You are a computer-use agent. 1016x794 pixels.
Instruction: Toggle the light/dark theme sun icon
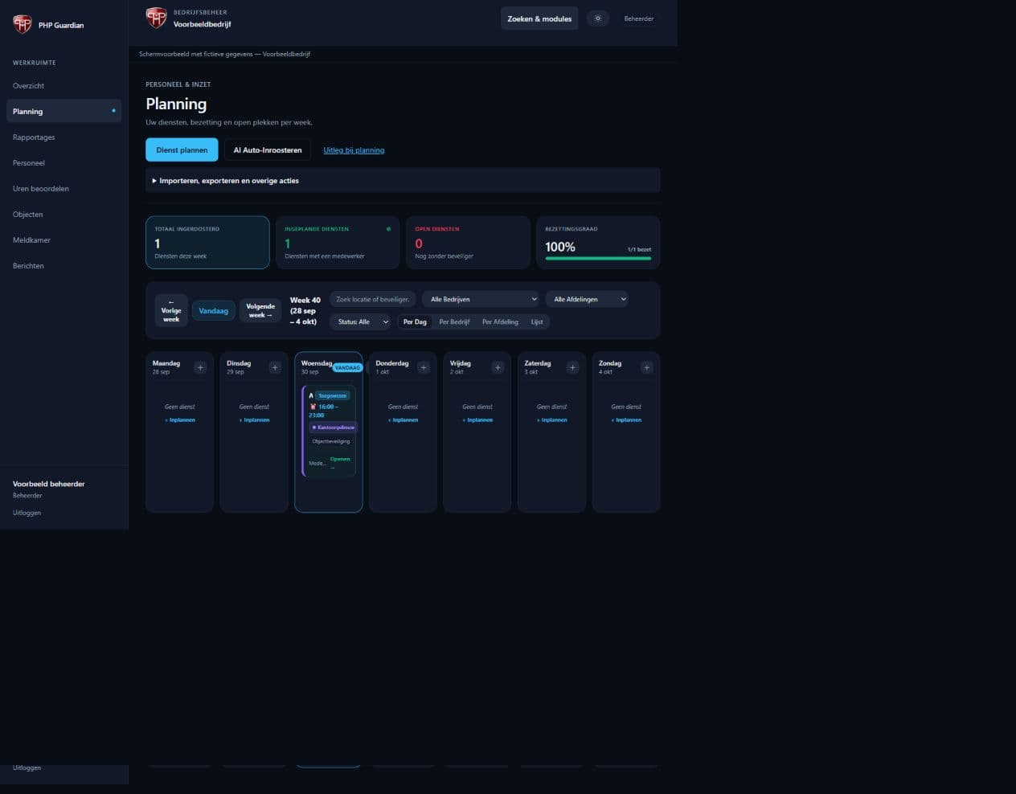pos(598,18)
